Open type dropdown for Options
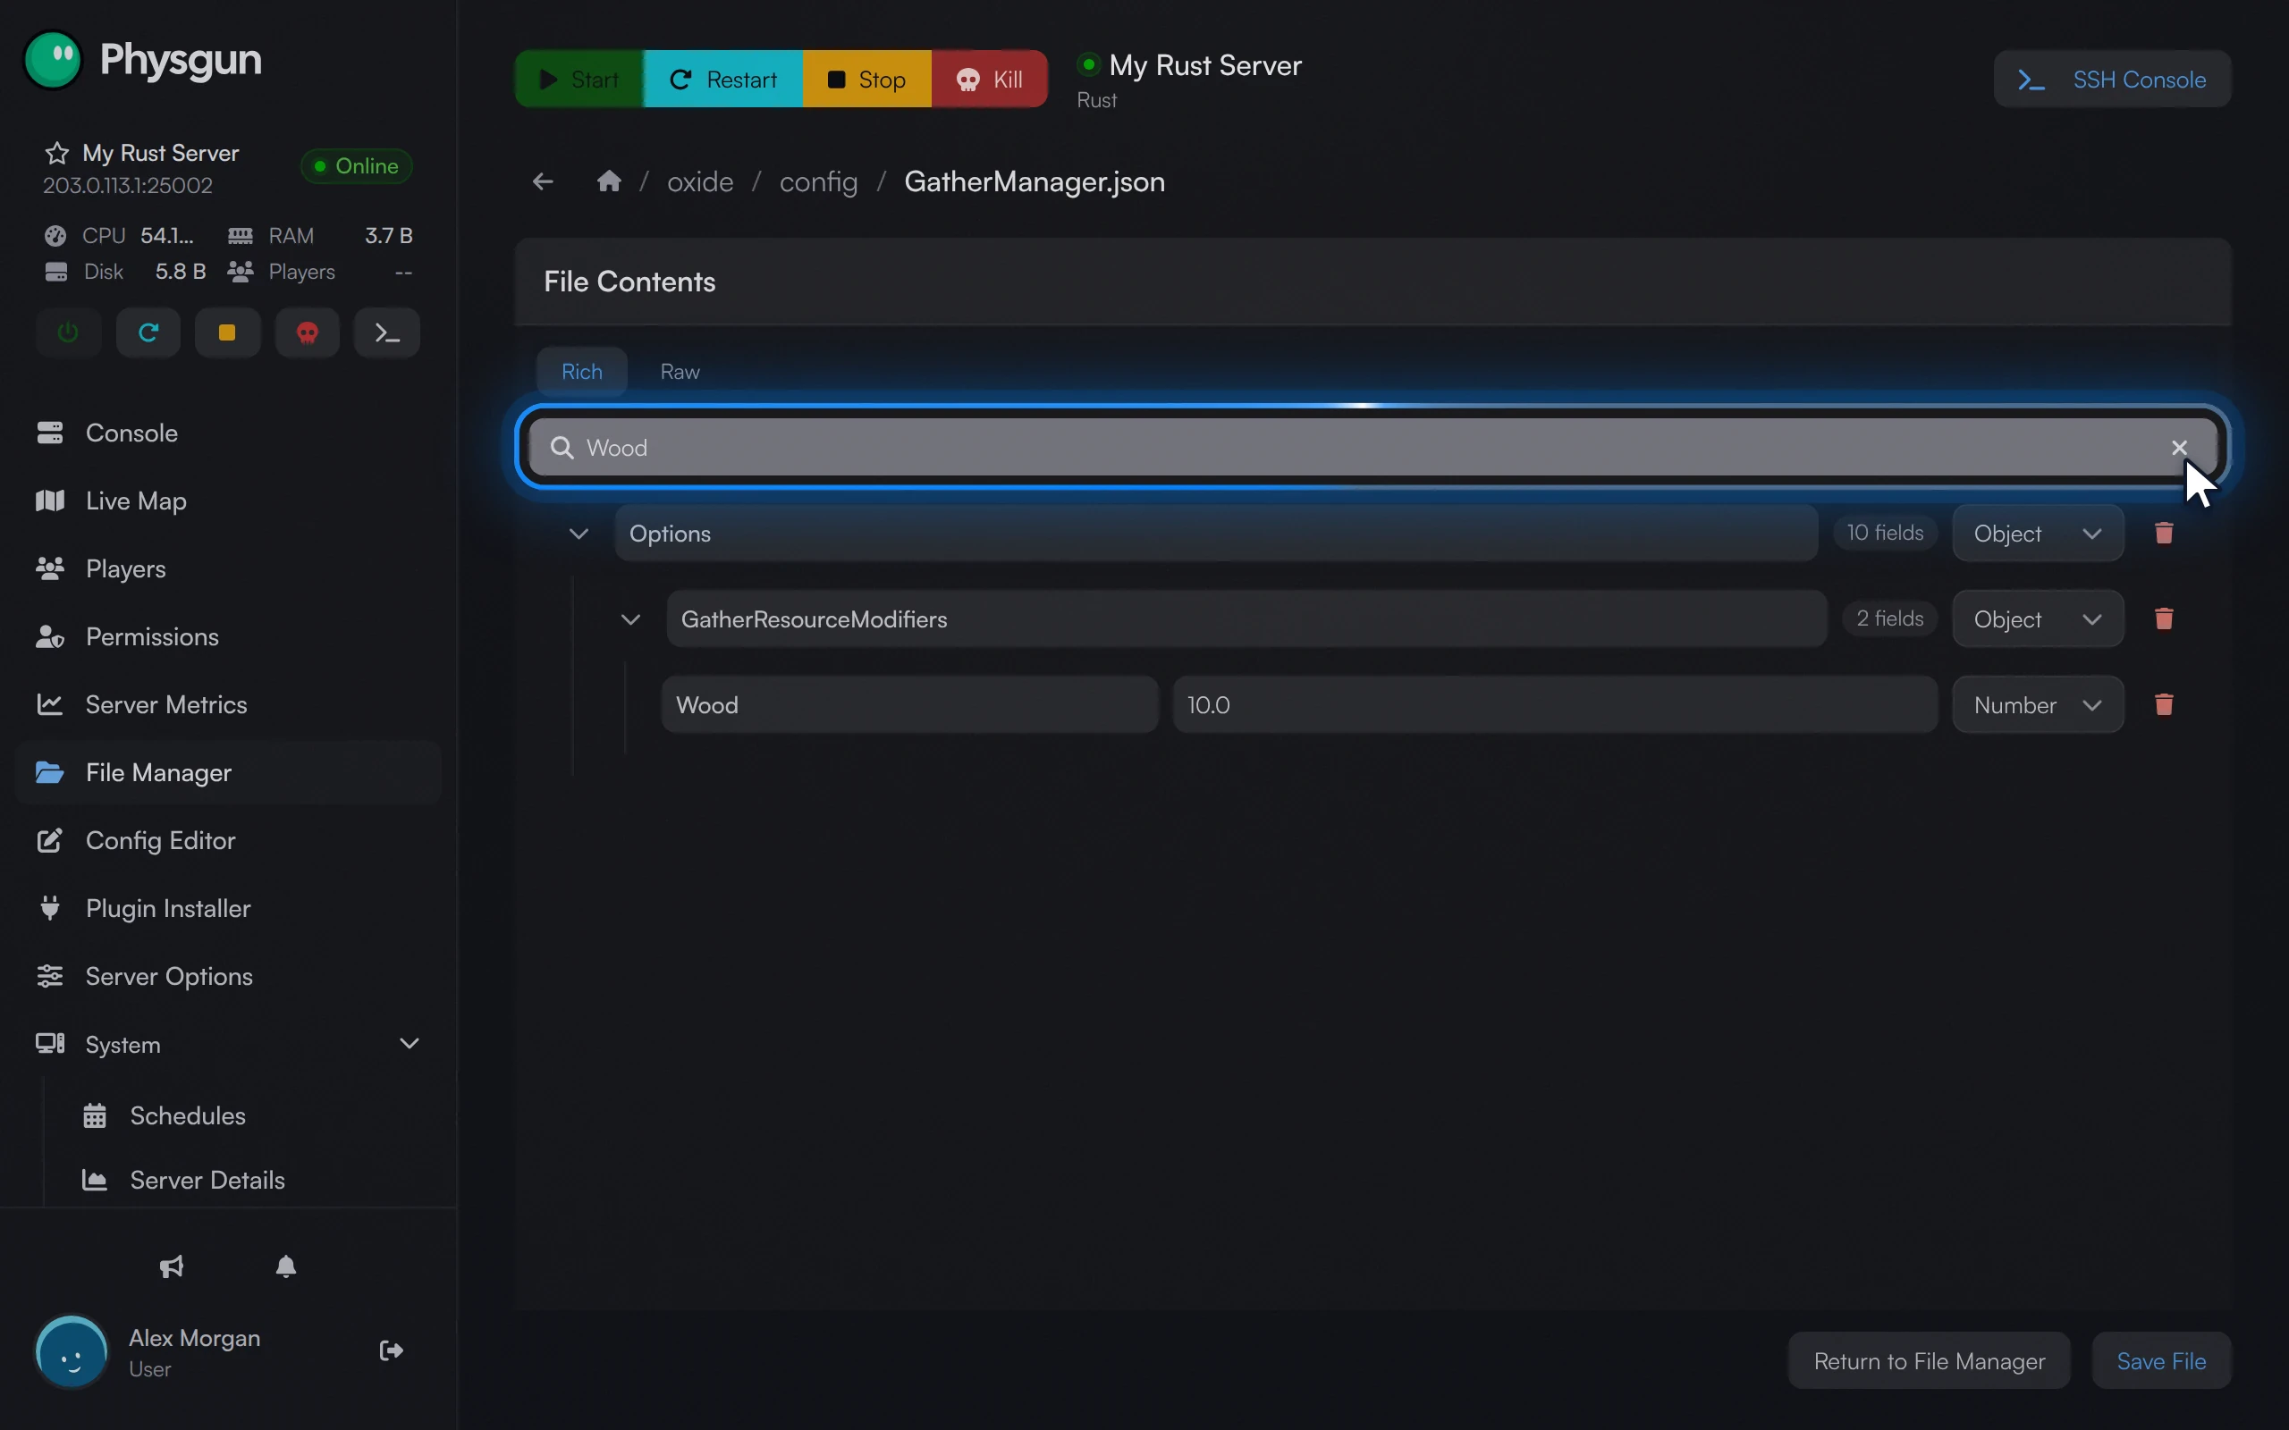The height and width of the screenshot is (1430, 2289). pyautogui.click(x=2038, y=534)
